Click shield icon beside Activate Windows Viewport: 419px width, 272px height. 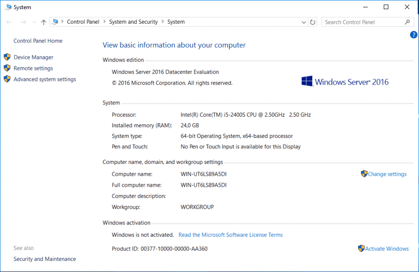361,248
